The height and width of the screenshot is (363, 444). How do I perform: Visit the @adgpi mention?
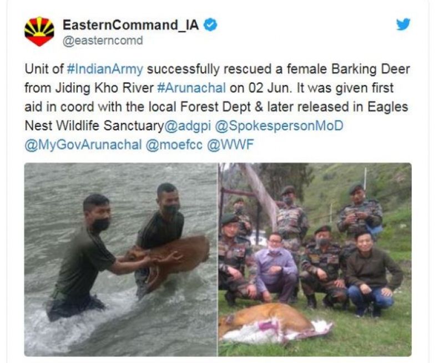pyautogui.click(x=188, y=126)
